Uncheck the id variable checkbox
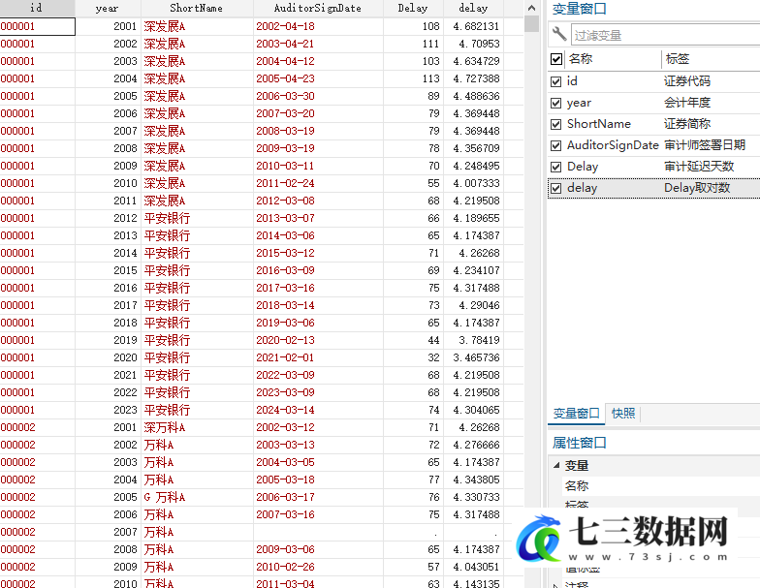 [x=556, y=81]
